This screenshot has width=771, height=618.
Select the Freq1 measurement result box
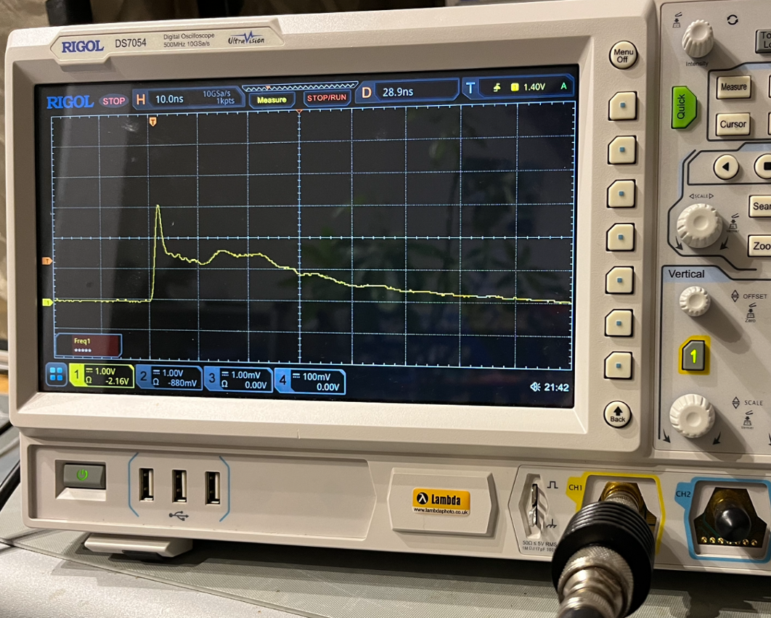(x=89, y=345)
